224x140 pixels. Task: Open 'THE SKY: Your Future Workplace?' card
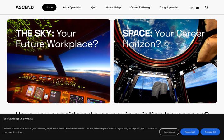click(58, 61)
